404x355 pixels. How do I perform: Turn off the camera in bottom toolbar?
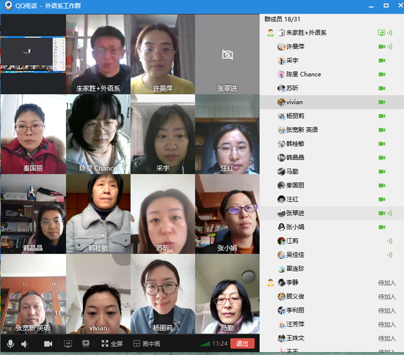click(x=48, y=343)
